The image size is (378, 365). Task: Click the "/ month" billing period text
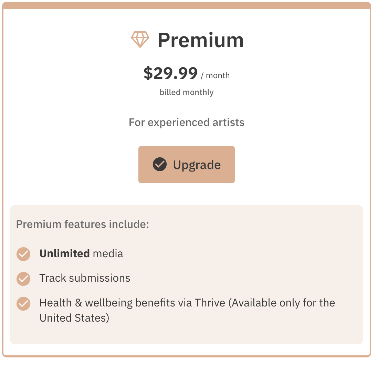click(215, 75)
